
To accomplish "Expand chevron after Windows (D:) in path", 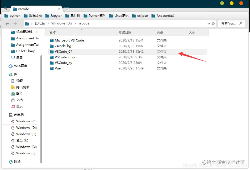I will 75,23.
